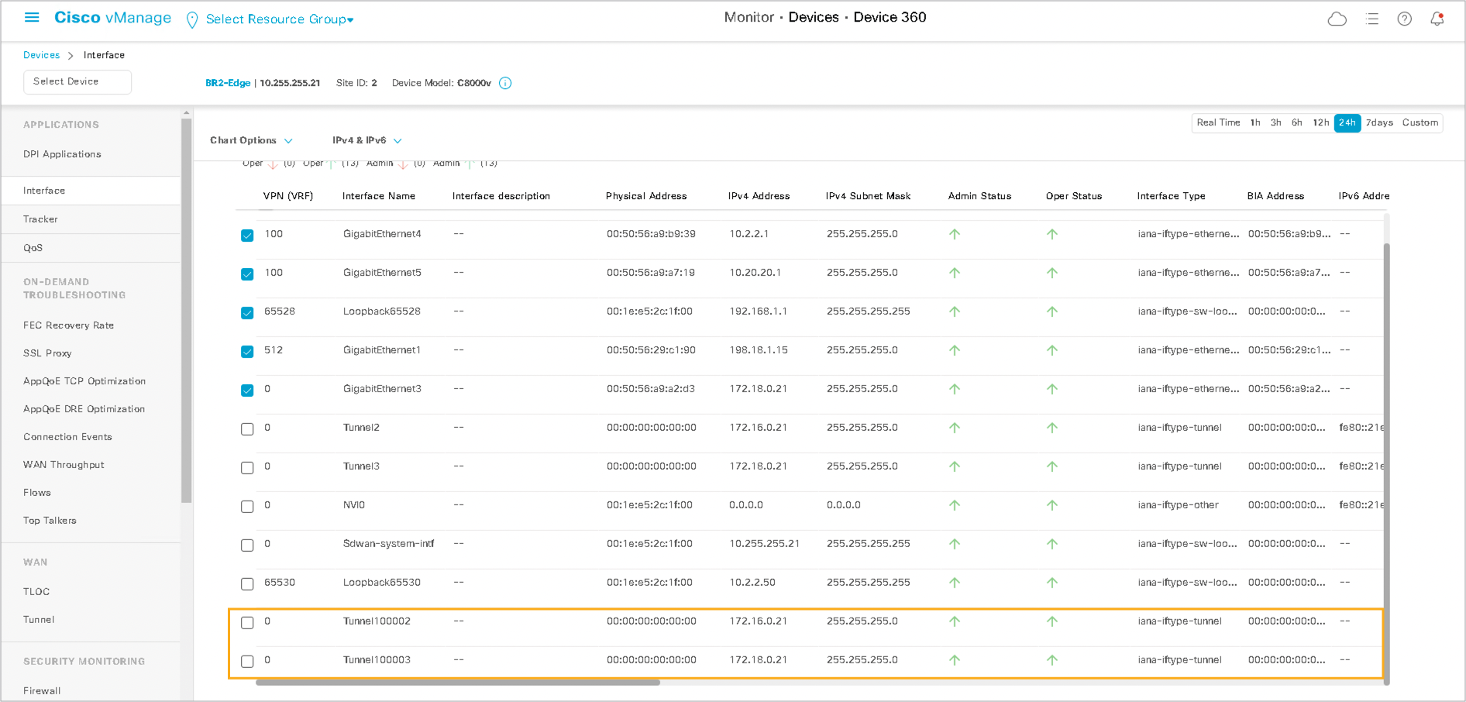The height and width of the screenshot is (702, 1466).
Task: Select the 1h time range
Action: pos(1255,122)
